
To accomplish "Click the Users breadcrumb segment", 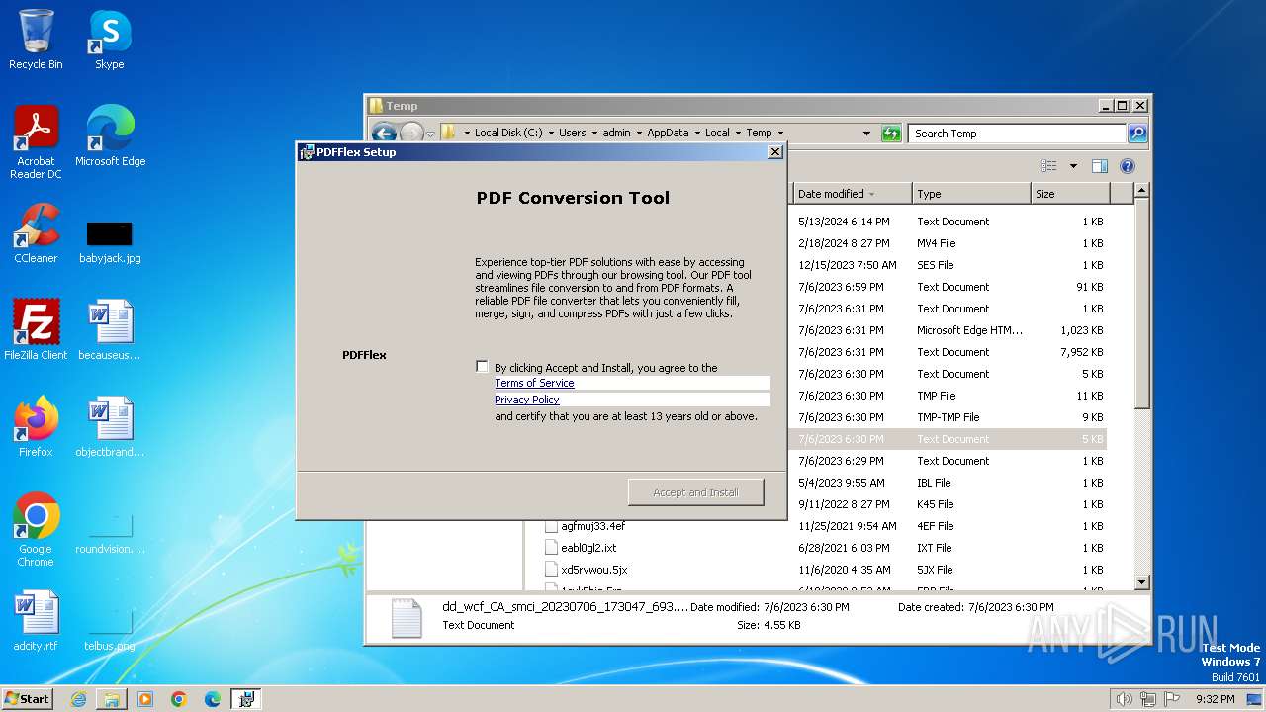I will 573,133.
